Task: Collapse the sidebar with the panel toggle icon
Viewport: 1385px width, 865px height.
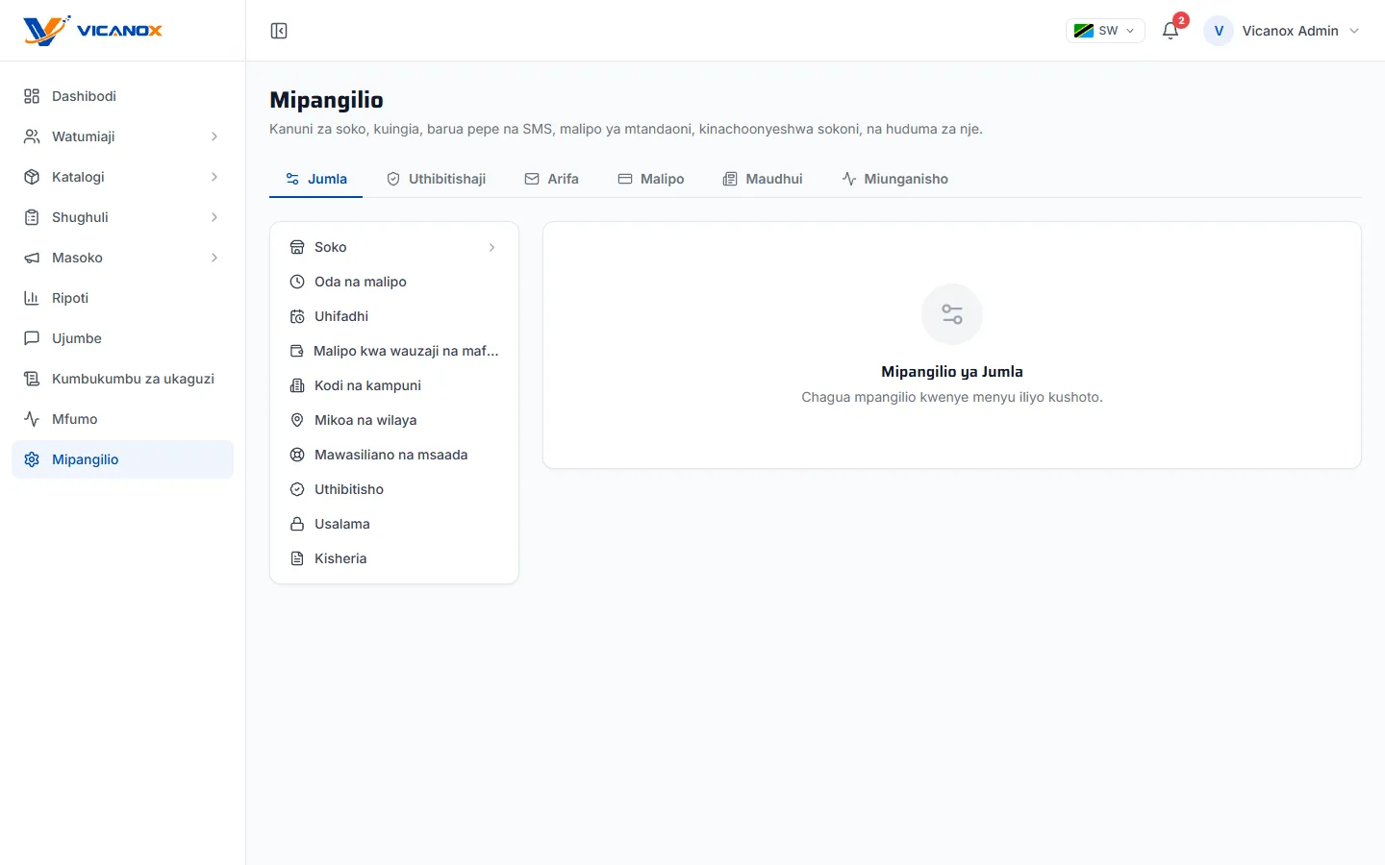Action: (279, 31)
